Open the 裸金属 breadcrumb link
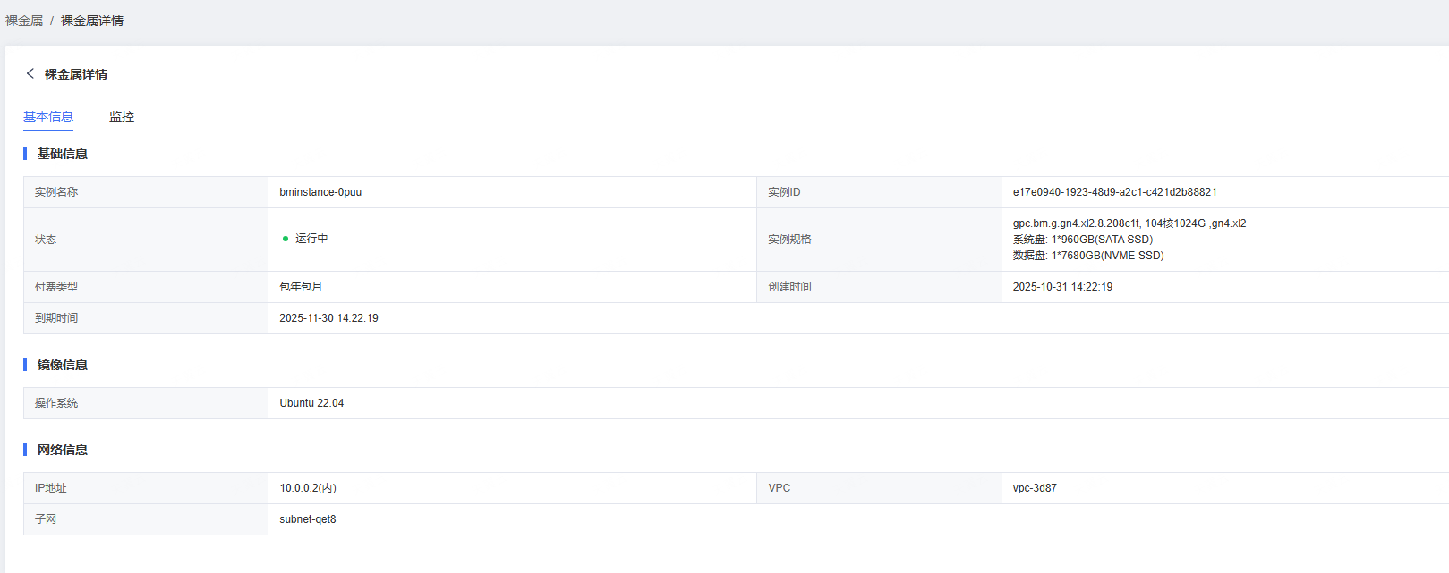 point(24,21)
